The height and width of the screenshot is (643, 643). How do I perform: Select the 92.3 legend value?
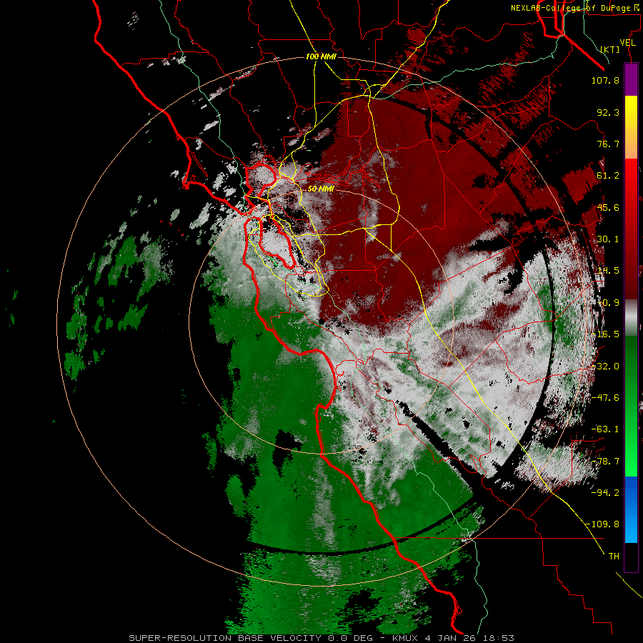[x=608, y=112]
